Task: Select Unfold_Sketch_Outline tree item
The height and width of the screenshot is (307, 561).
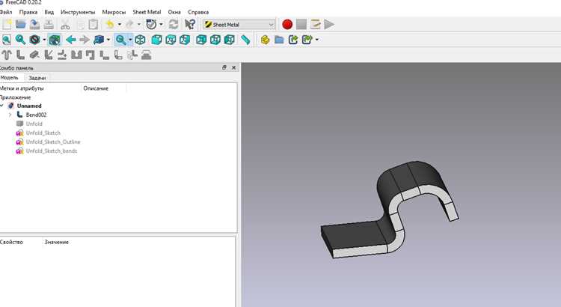Action: [x=53, y=142]
